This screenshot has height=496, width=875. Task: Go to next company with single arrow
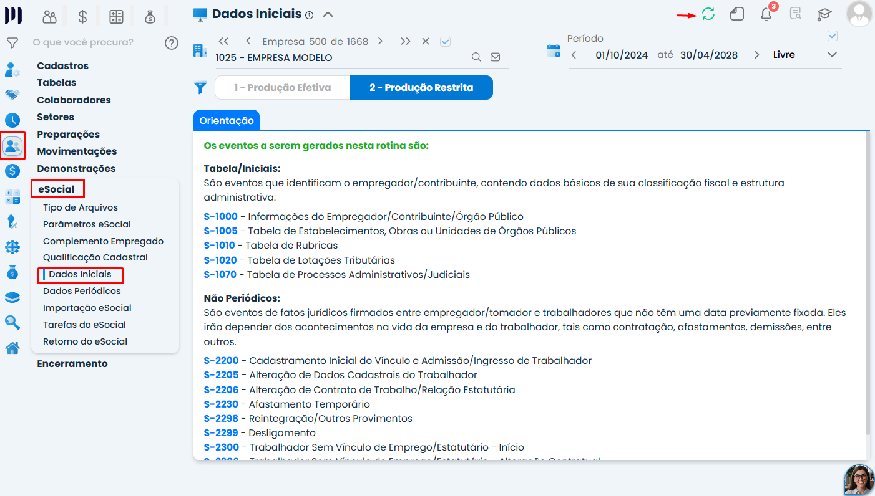(x=380, y=42)
